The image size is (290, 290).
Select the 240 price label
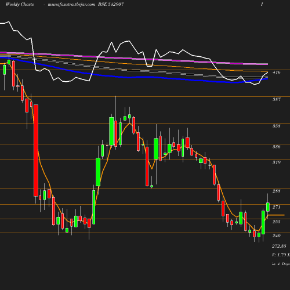276,235
